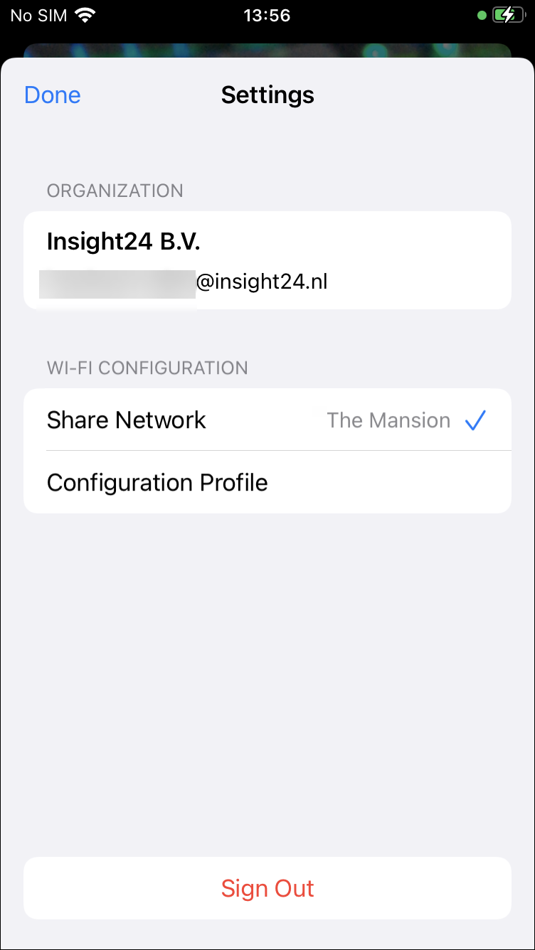The image size is (535, 950).
Task: Click the blurred portion of the email
Action: tap(117, 283)
